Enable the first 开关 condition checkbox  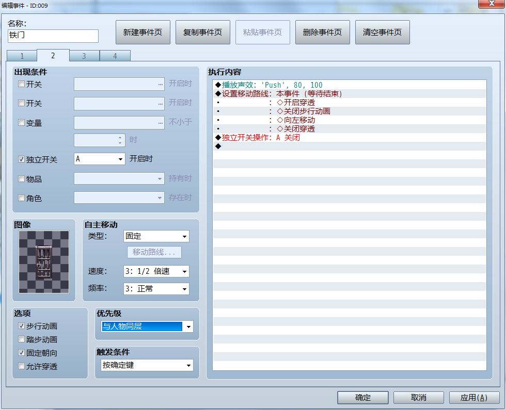click(21, 84)
